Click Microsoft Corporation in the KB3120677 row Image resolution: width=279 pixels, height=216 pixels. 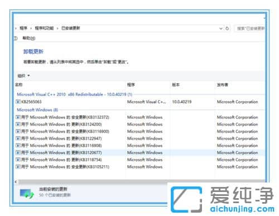[237, 152]
